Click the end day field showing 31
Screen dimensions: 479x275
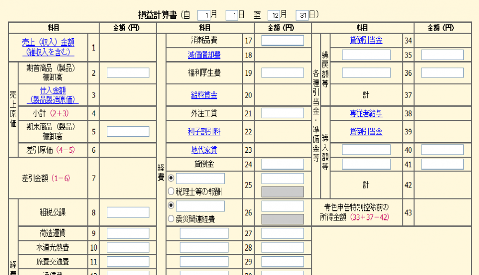[302, 15]
